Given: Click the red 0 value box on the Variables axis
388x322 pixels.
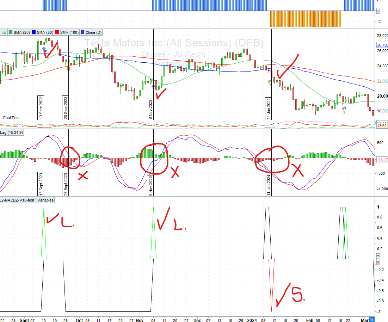Looking at the screenshot, I should click(x=378, y=262).
